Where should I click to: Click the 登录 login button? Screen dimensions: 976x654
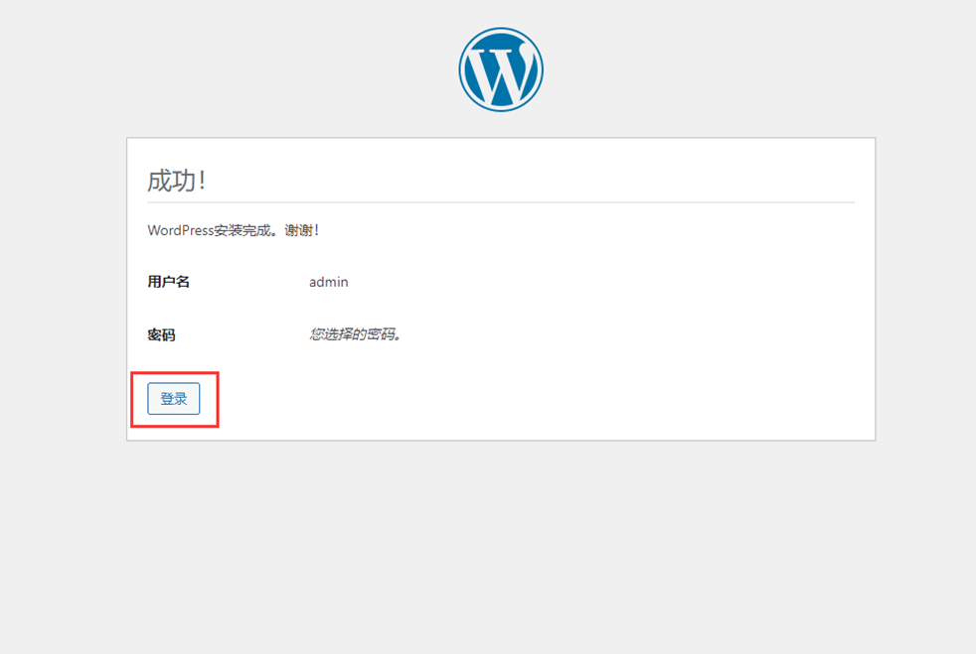(174, 399)
